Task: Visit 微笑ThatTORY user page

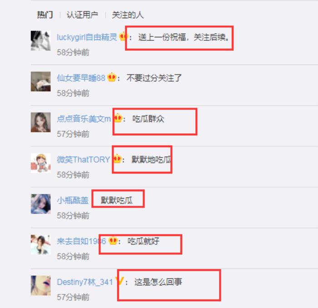Action: coord(83,159)
